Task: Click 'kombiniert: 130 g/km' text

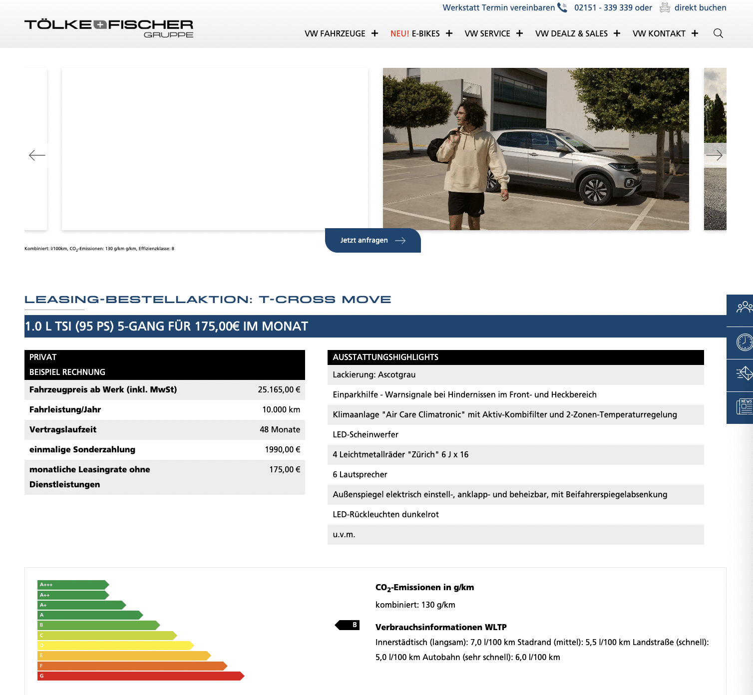Action: pos(415,605)
